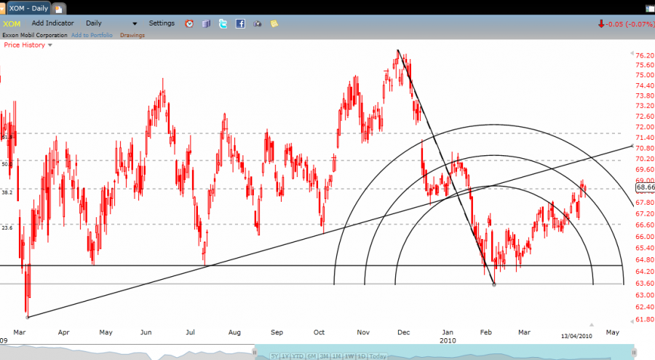This screenshot has height=360, width=655.
Task: Open Drawings link
Action: point(132,35)
